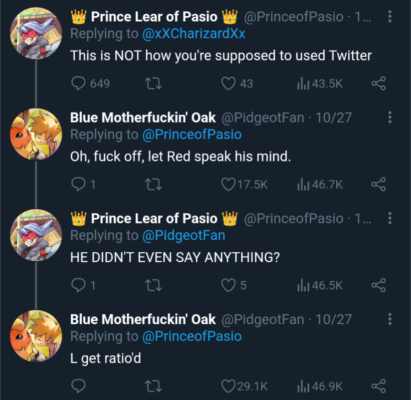Image resolution: width=411 pixels, height=400 pixels.
Task: Retweet the "let Red speak his mind" tweet
Action: click(x=153, y=185)
